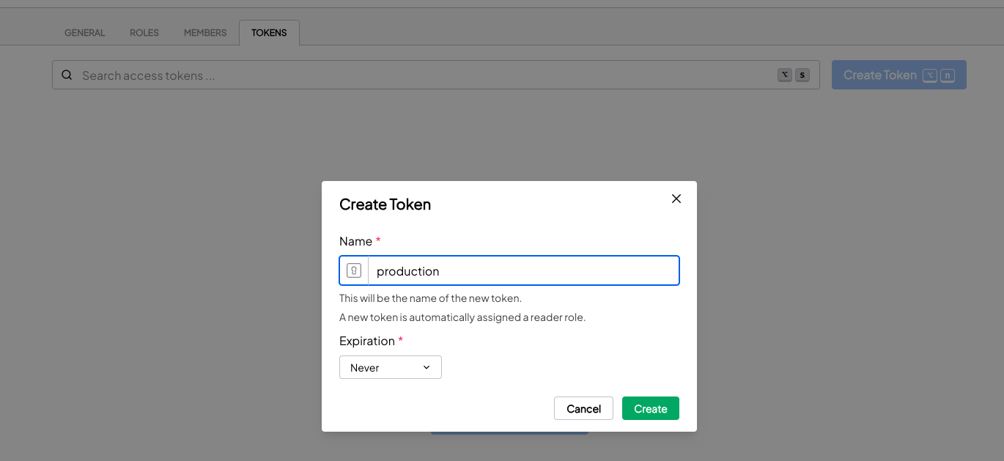Close the Create Token dialog
The image size is (1004, 461).
[676, 199]
